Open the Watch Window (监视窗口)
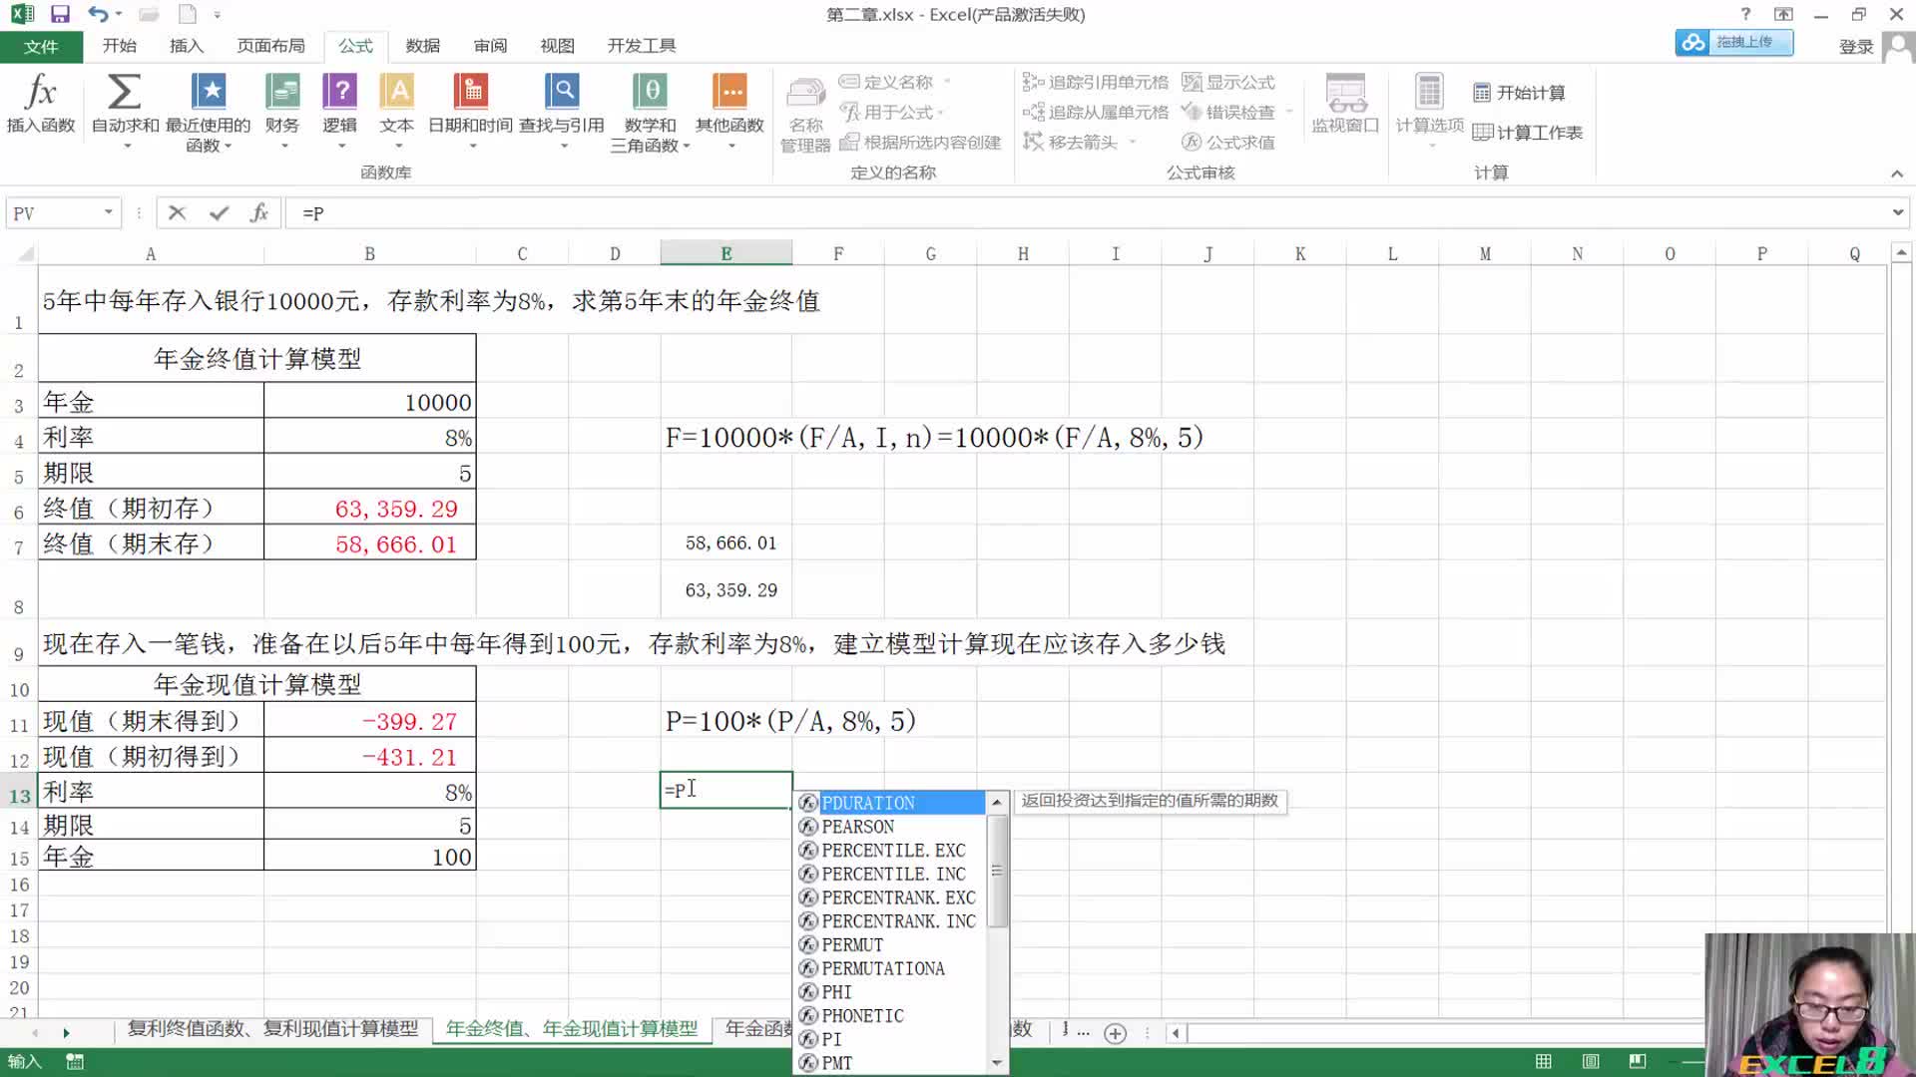This screenshot has width=1916, height=1077. point(1344,105)
